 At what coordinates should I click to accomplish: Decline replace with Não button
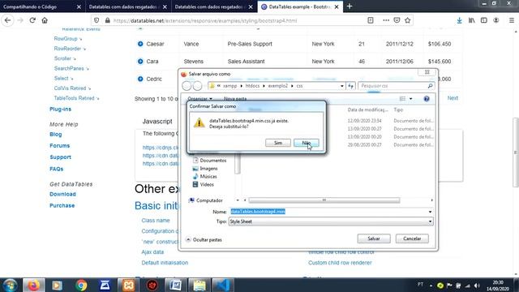tap(307, 143)
